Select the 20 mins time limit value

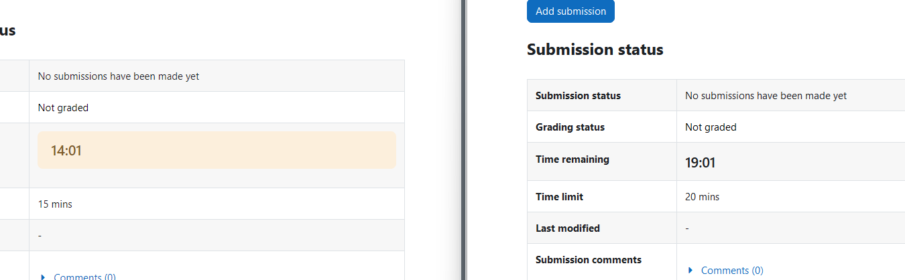coord(702,197)
